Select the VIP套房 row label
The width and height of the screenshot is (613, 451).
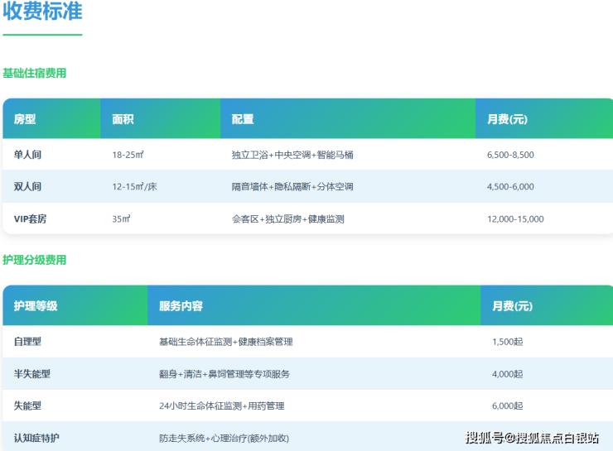click(x=31, y=219)
